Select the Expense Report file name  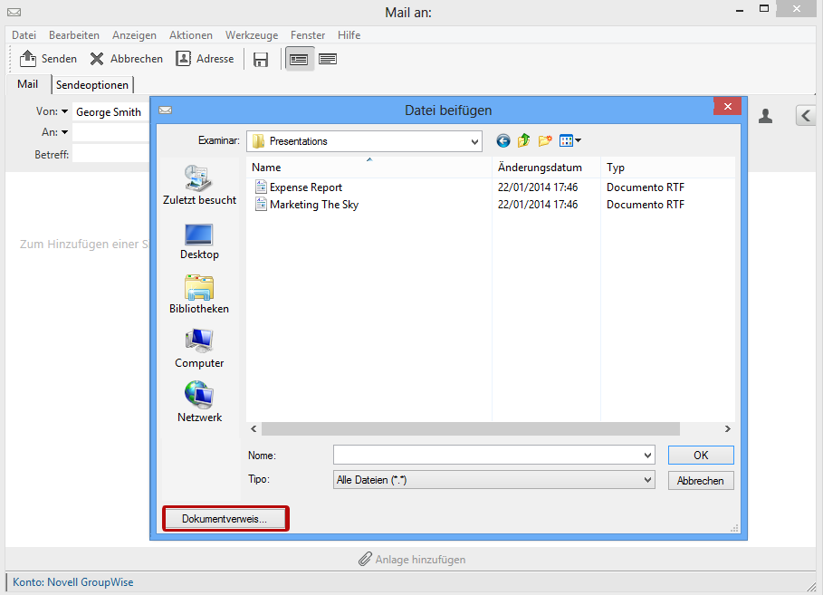306,187
